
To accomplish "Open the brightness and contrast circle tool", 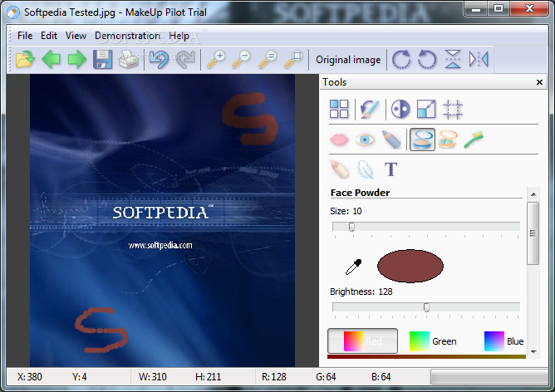I will 400,109.
